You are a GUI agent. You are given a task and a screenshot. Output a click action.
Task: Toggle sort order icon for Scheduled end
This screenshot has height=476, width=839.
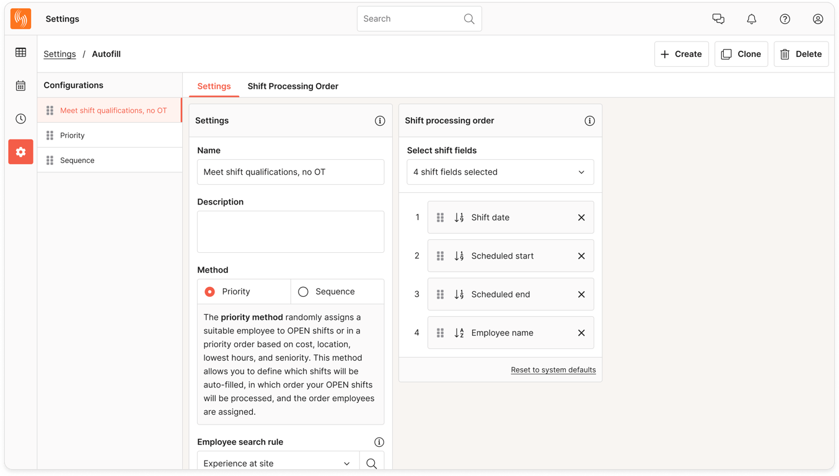pos(459,294)
